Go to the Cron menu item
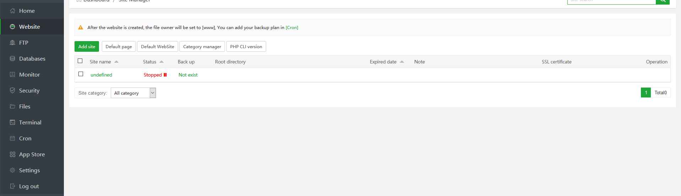Screen dimensions: 681x196 [x=25, y=139]
